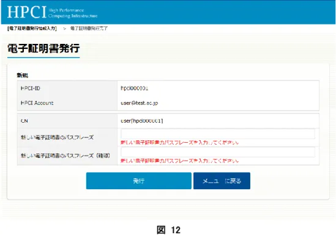
Task: Click the HPCI logo in header
Action: pyautogui.click(x=27, y=12)
